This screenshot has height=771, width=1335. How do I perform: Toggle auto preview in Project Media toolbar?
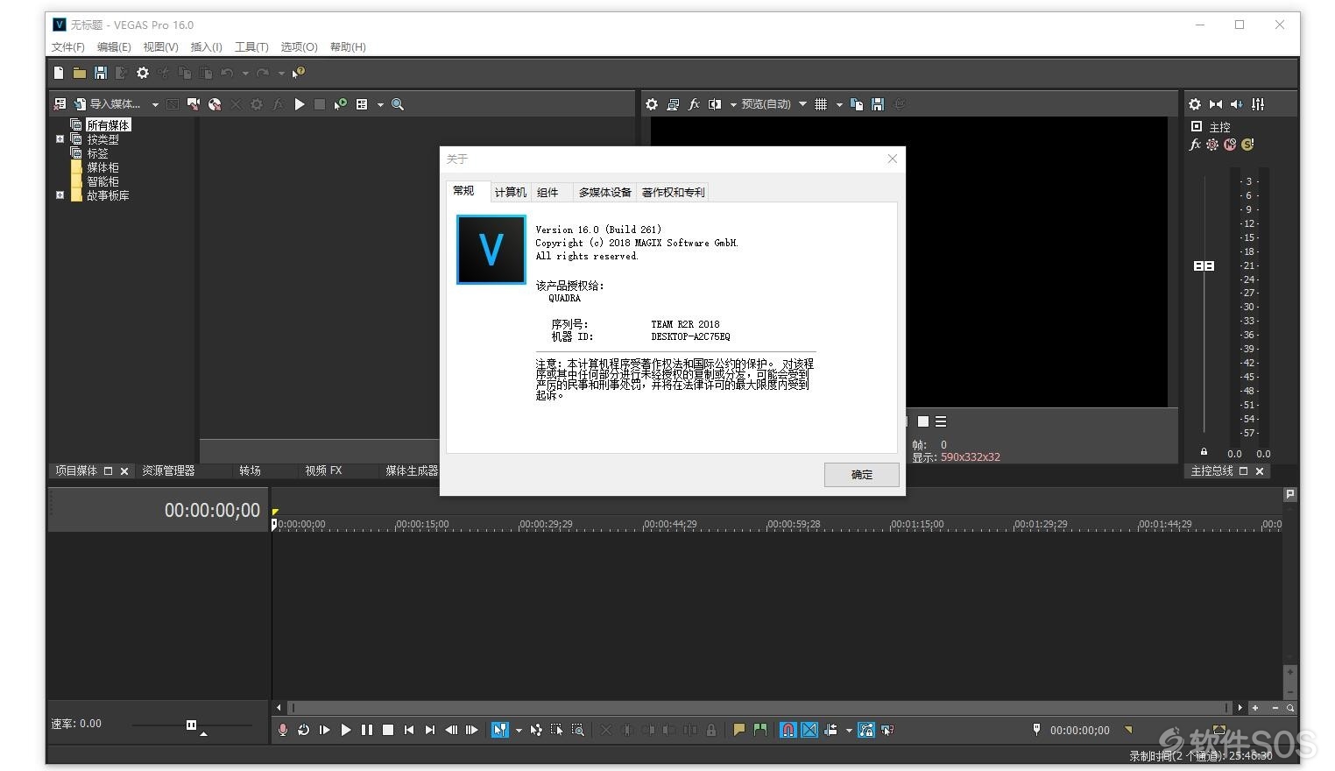point(341,104)
